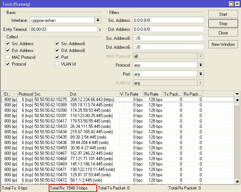The width and height of the screenshot is (241, 192).
Task: Sort by the Rx Rate column header
Action: [x=153, y=94]
